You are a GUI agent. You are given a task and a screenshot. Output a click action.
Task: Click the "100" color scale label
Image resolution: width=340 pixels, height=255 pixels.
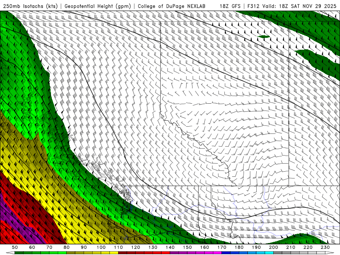(x=101, y=247)
